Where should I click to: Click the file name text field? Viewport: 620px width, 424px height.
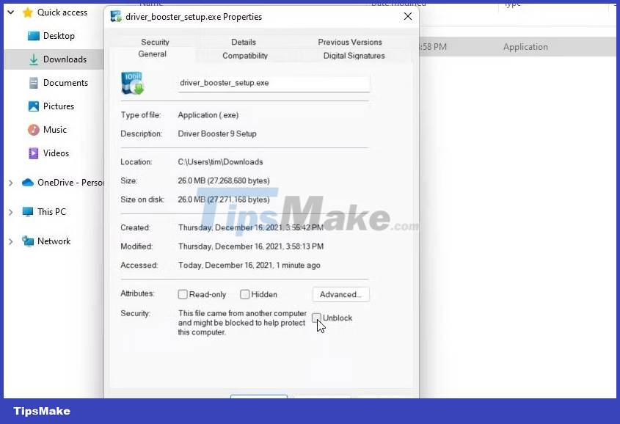point(273,83)
